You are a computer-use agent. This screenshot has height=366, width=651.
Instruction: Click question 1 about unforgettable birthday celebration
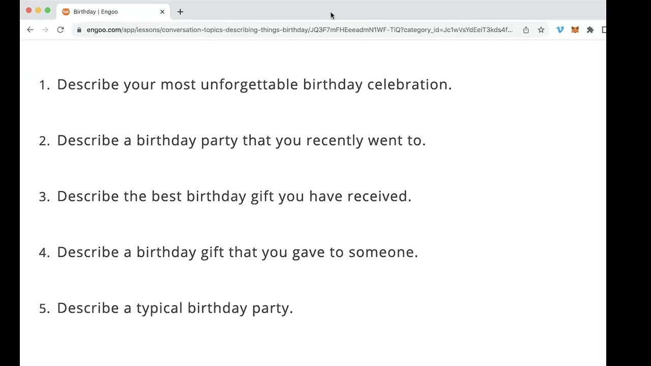(254, 84)
